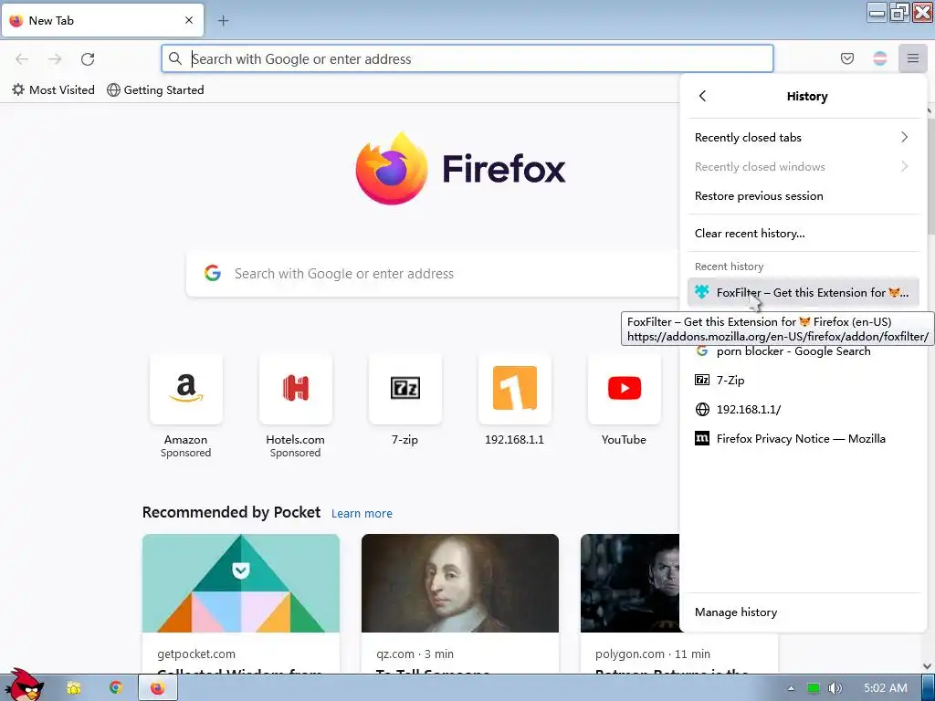This screenshot has height=701, width=935.
Task: Open the Most Visited bookmarks folder
Action: tap(53, 90)
